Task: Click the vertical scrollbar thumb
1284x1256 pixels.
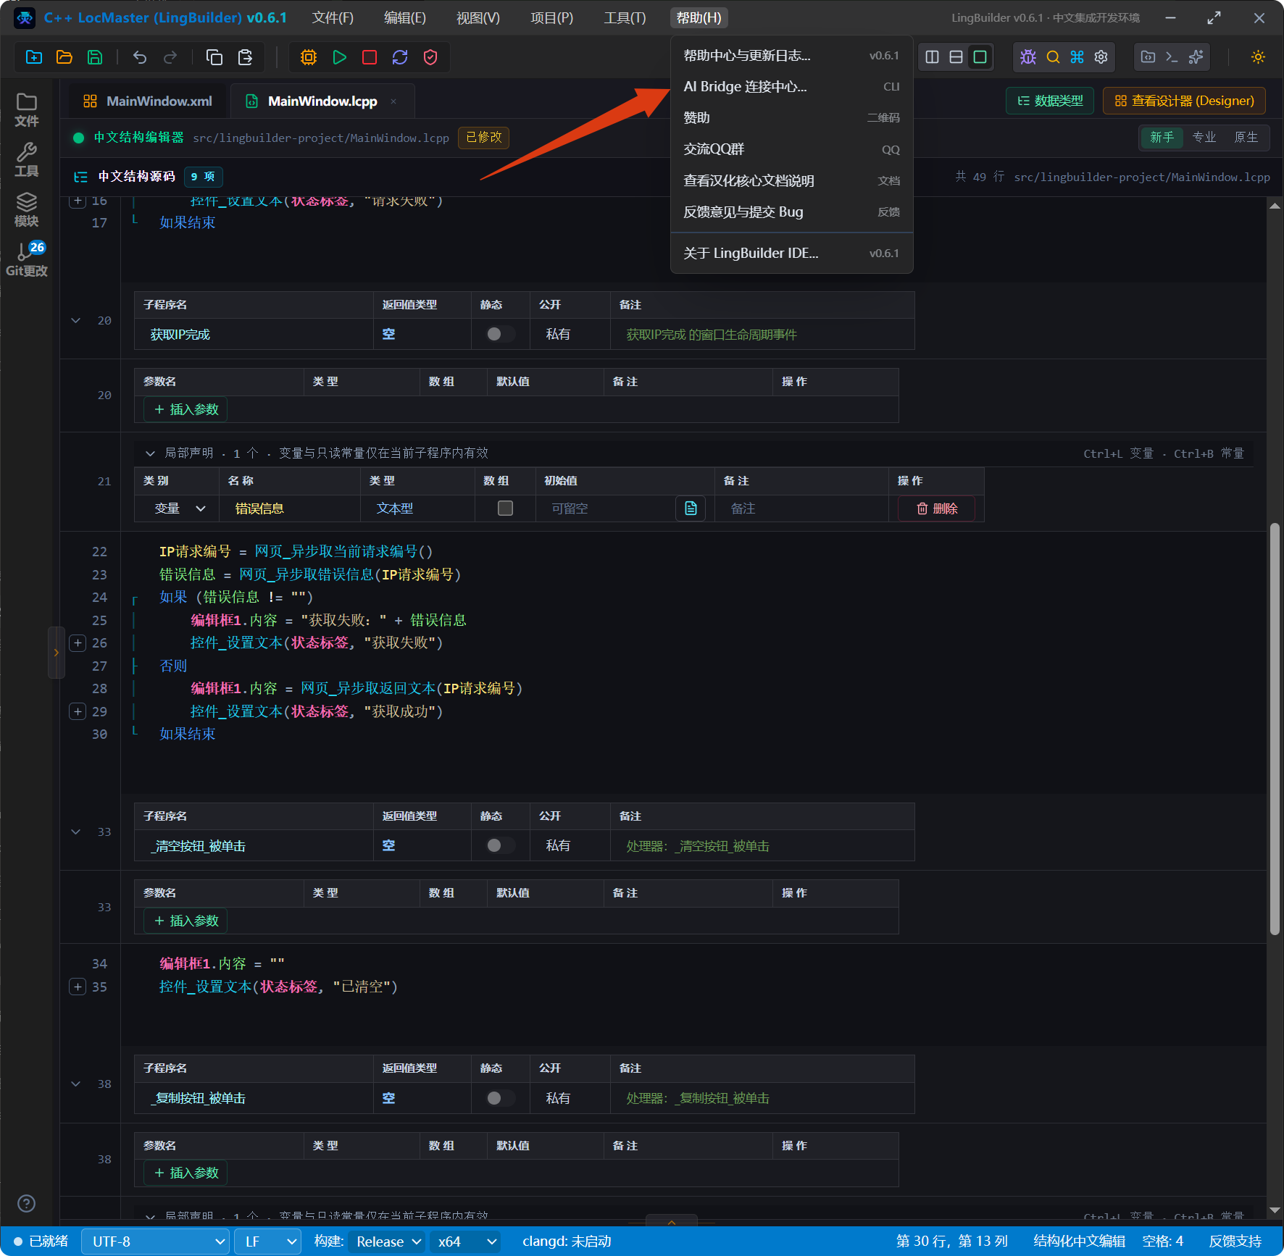Action: (1275, 729)
